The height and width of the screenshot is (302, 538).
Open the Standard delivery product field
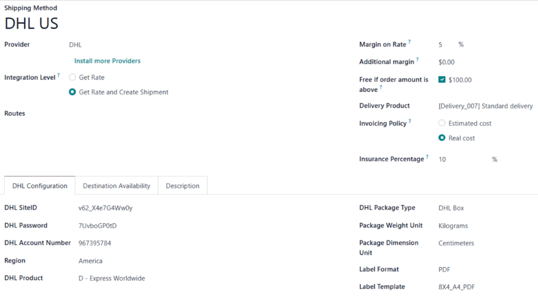485,106
